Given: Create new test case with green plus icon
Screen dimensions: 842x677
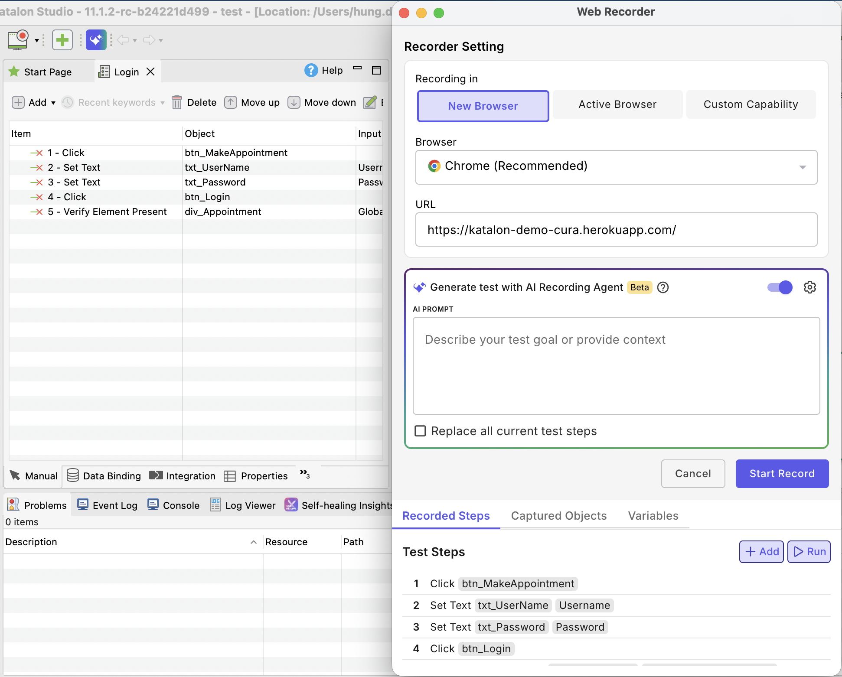Looking at the screenshot, I should click(62, 40).
